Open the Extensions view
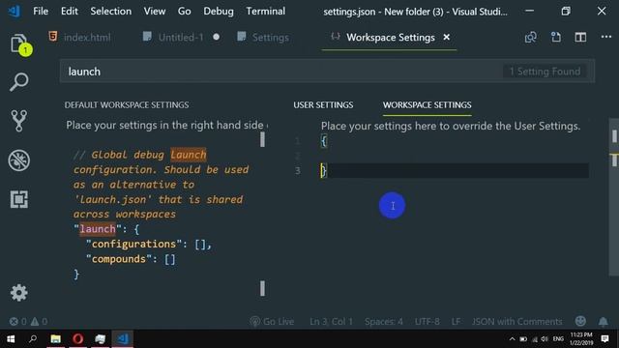This screenshot has height=348, width=619. pyautogui.click(x=19, y=199)
